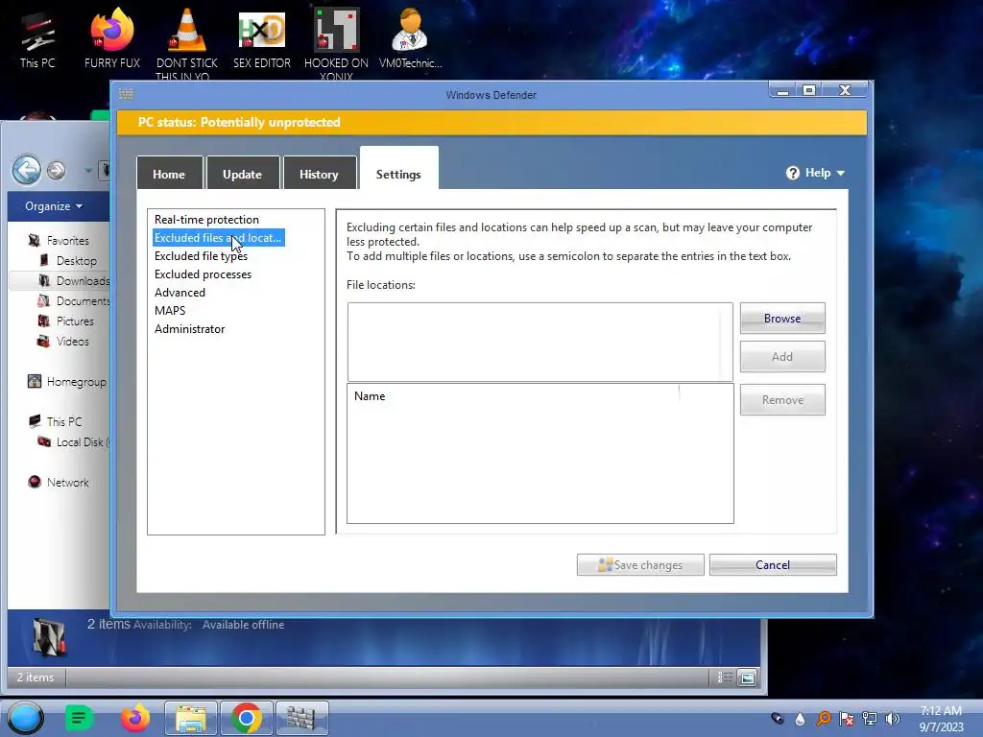The image size is (983, 737).
Task: Click the Cancel button
Action: click(x=773, y=564)
